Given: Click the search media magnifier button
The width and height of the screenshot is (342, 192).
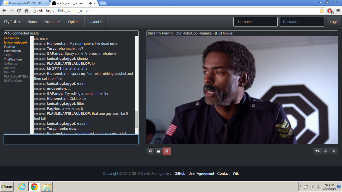Looking at the screenshot, I should [150, 151].
